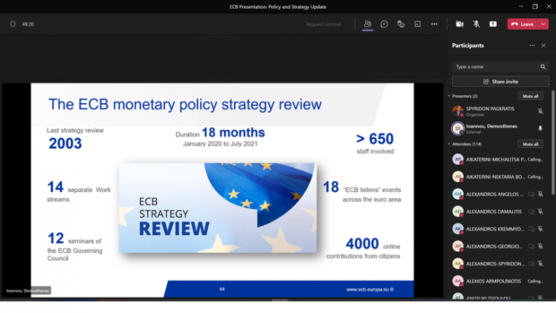Restore down the Teams window
Image resolution: width=556 pixels, height=313 pixels.
click(534, 6)
